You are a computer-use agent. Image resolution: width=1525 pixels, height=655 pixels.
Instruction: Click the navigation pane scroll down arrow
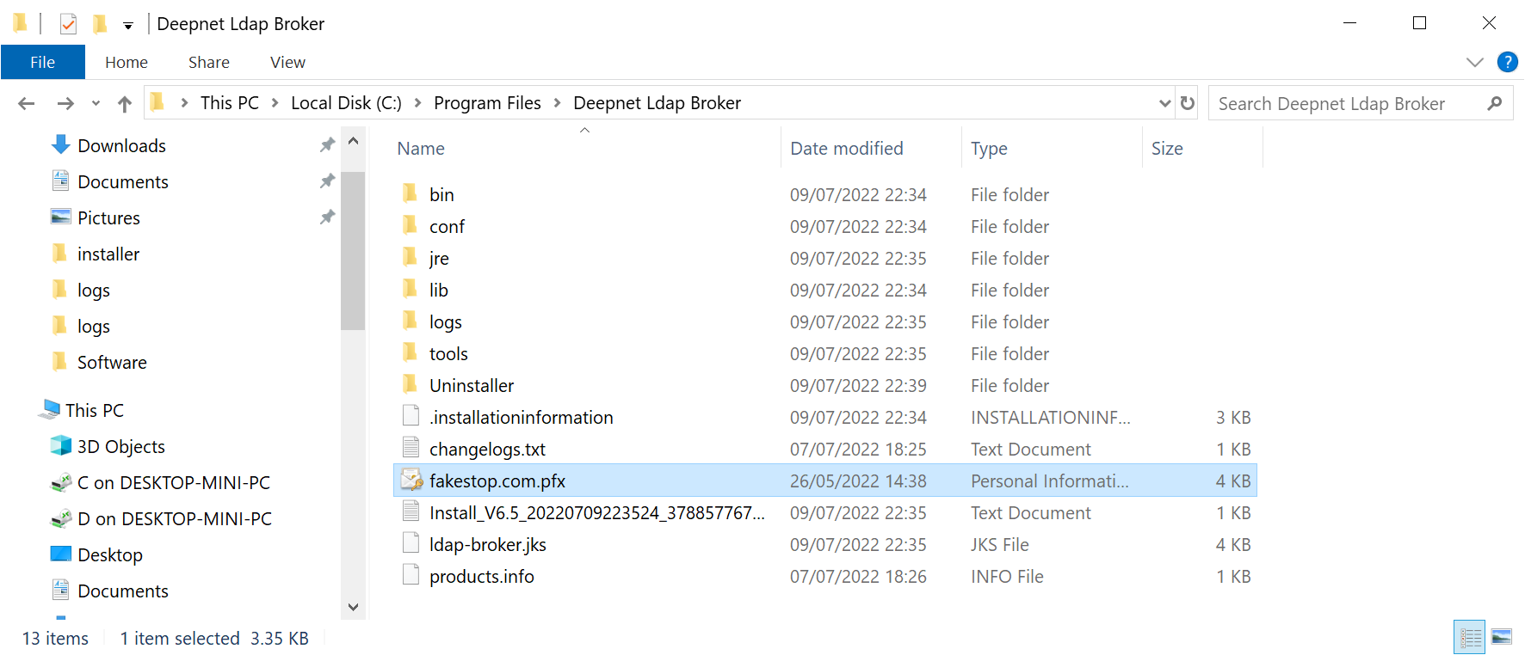pyautogui.click(x=353, y=606)
